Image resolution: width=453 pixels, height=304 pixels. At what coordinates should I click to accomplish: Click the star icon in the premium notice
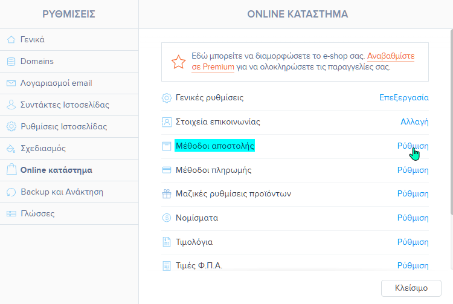tap(178, 62)
